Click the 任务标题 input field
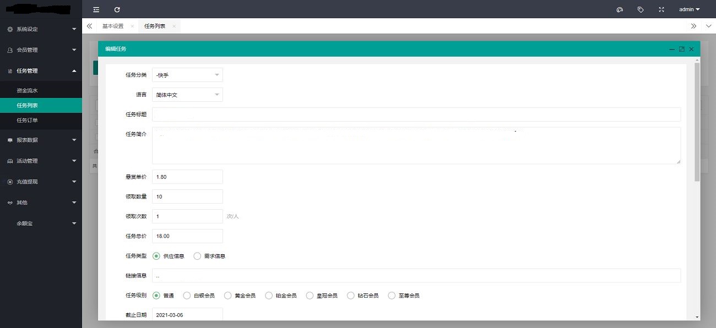Screen dimensions: 716x328 click(x=416, y=114)
